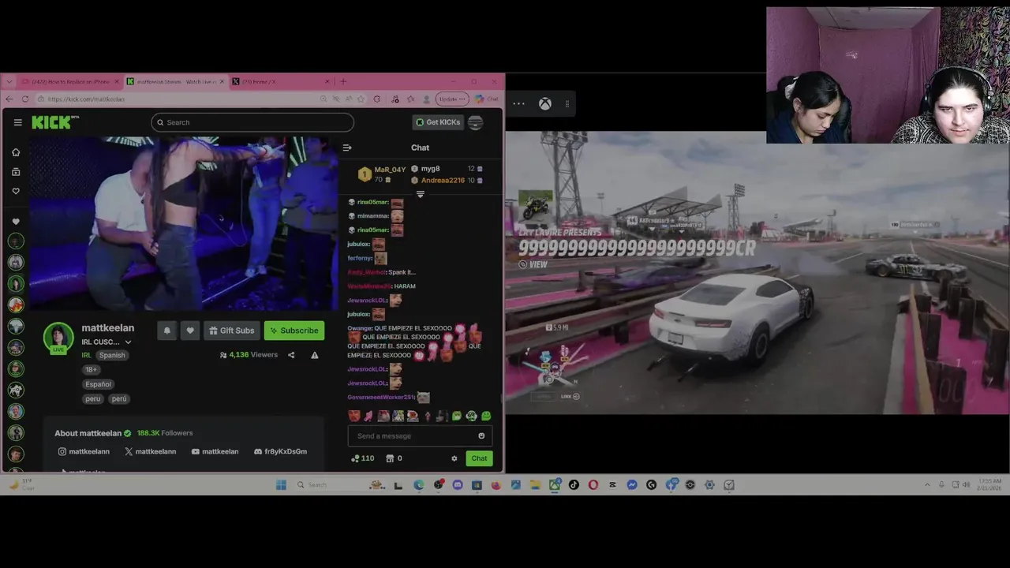The height and width of the screenshot is (568, 1010).
Task: Switch to the Home / X browser tab
Action: [x=281, y=81]
